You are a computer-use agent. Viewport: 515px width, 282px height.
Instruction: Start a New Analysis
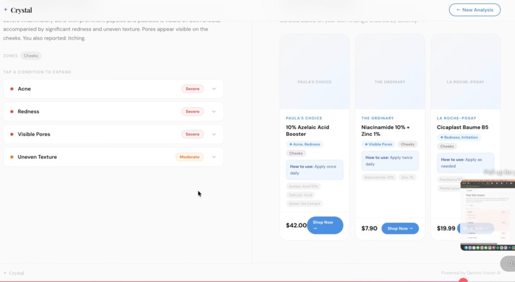[475, 10]
